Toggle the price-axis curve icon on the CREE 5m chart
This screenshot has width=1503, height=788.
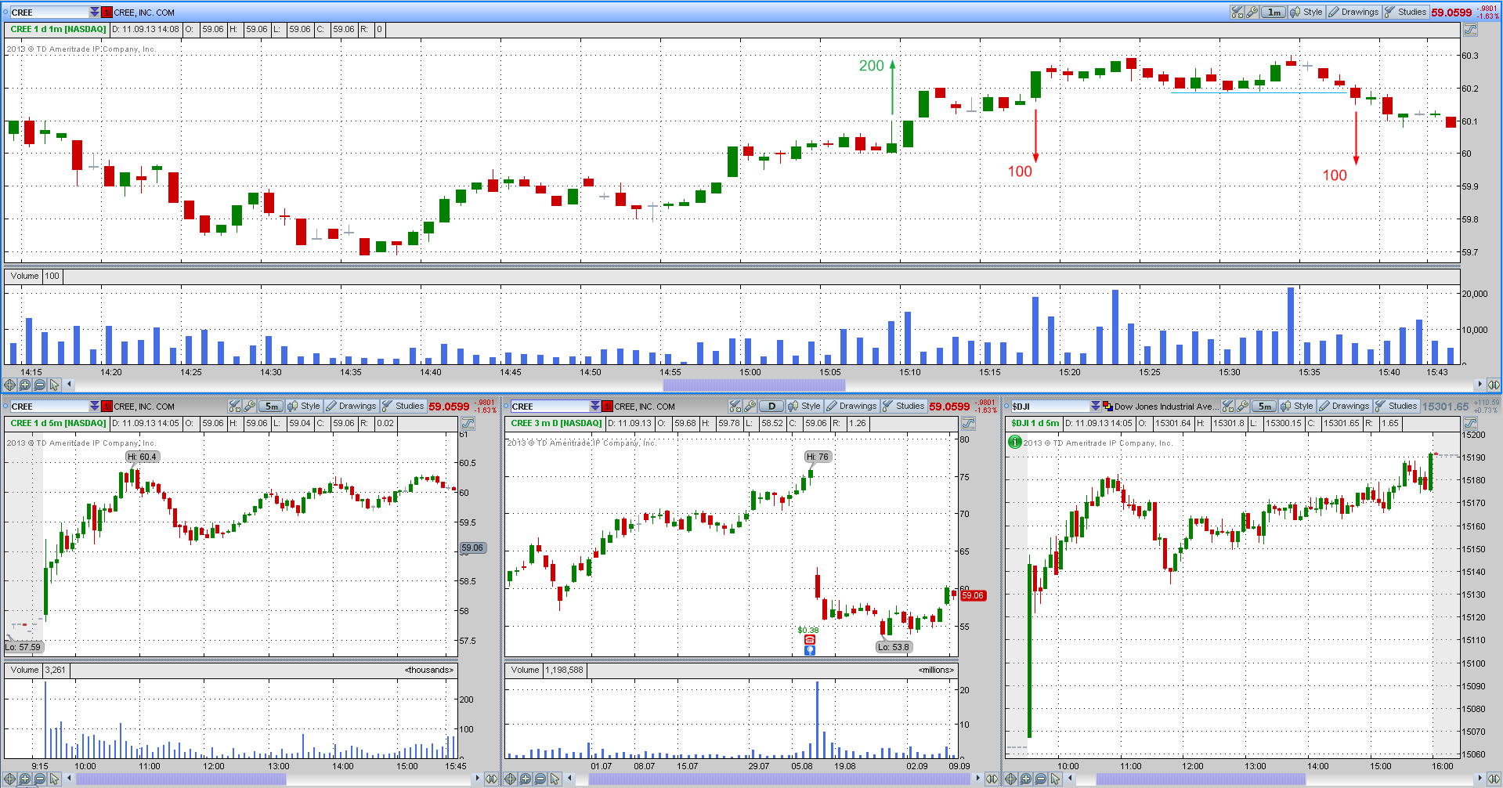(x=468, y=424)
